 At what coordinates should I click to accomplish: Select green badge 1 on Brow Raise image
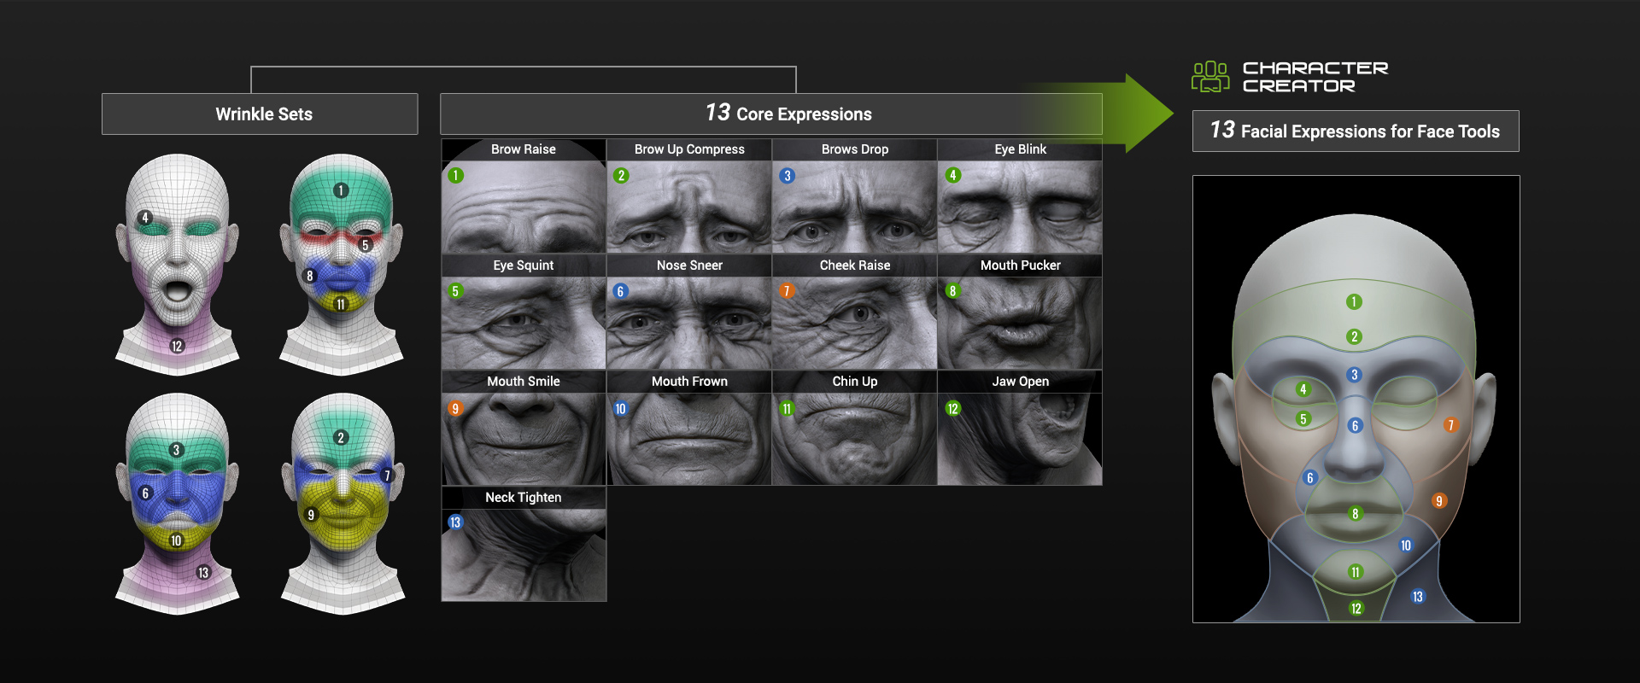[456, 175]
